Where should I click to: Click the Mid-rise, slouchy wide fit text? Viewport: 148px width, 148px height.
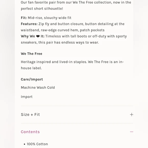(x=50, y=18)
